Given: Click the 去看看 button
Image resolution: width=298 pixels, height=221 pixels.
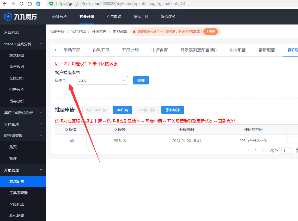Looking at the screenshot, I should (x=211, y=32).
